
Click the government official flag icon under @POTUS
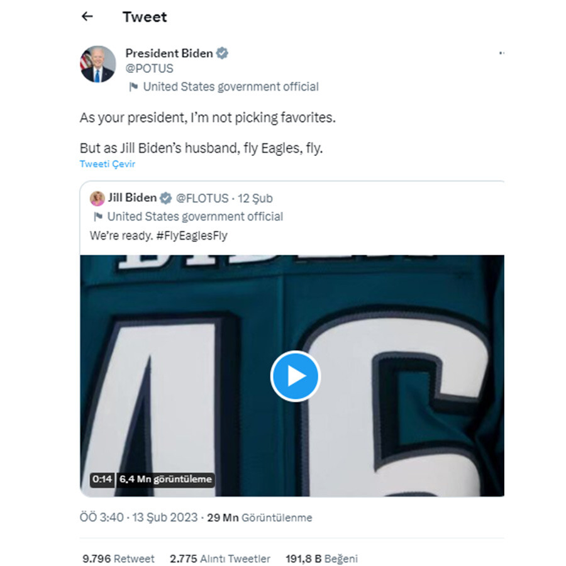click(133, 87)
